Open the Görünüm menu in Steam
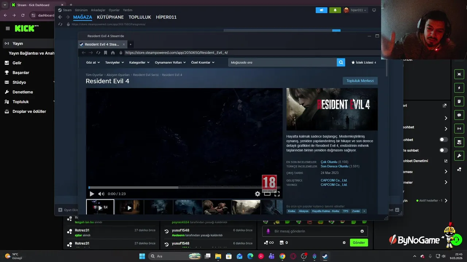The width and height of the screenshot is (467, 262). tap(81, 10)
